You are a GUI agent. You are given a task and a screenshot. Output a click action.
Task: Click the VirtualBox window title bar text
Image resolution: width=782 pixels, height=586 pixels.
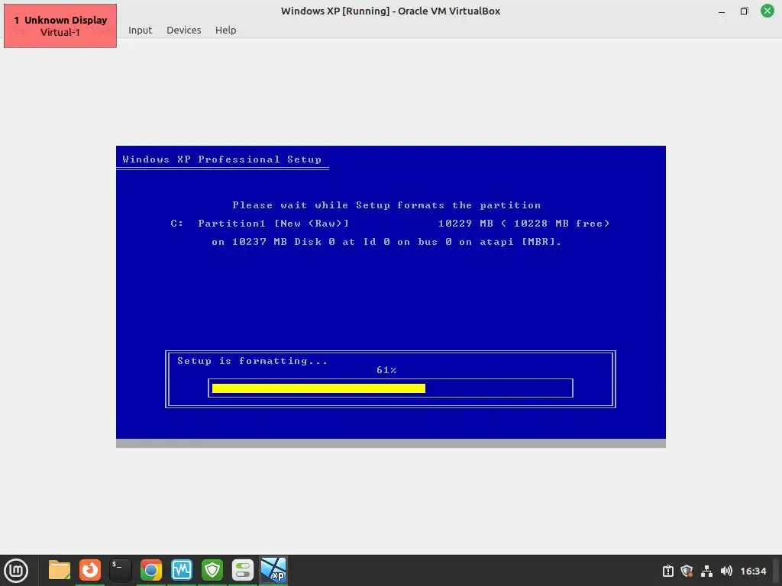point(390,11)
